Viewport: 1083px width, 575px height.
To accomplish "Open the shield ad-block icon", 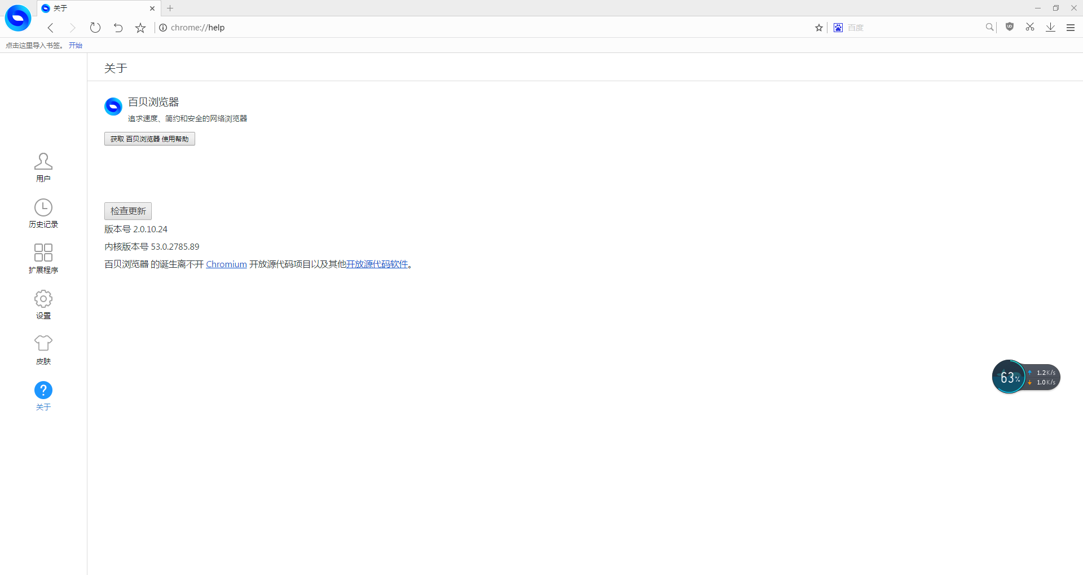I will coord(1010,26).
